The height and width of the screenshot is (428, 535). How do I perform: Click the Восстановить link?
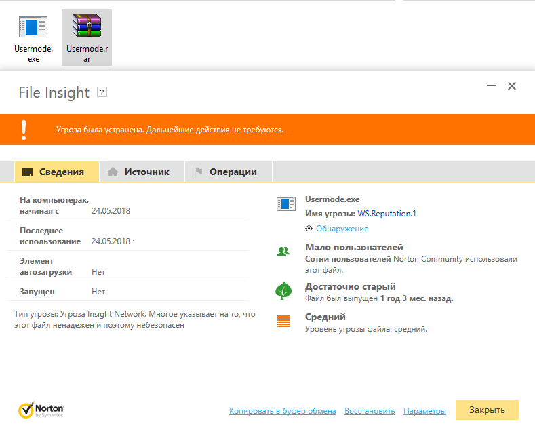coord(370,411)
